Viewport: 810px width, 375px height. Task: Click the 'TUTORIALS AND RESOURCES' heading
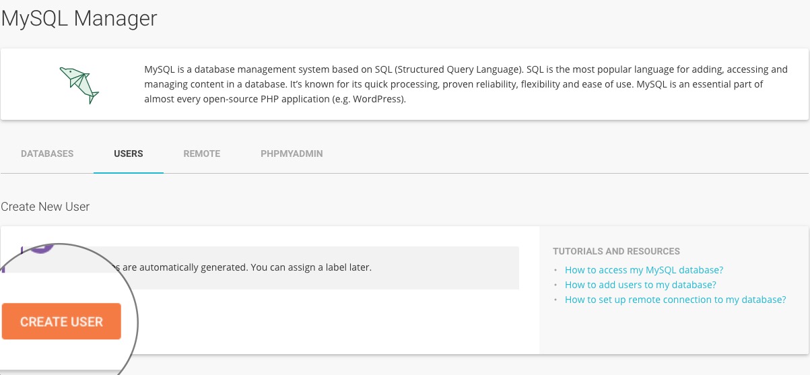pos(616,251)
